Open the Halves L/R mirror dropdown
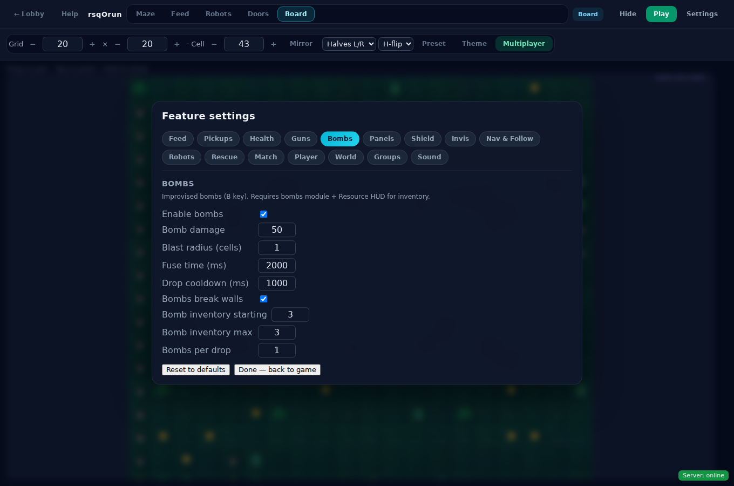Viewport: 734px width, 486px height. (x=349, y=44)
